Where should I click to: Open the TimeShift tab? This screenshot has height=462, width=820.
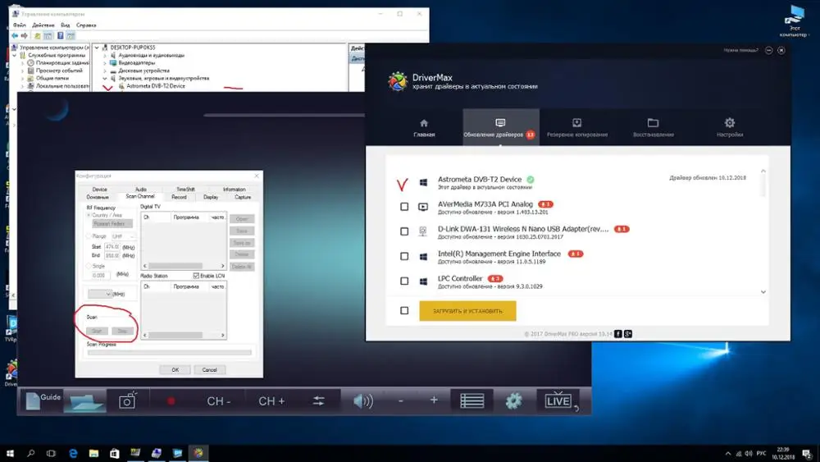pos(185,190)
